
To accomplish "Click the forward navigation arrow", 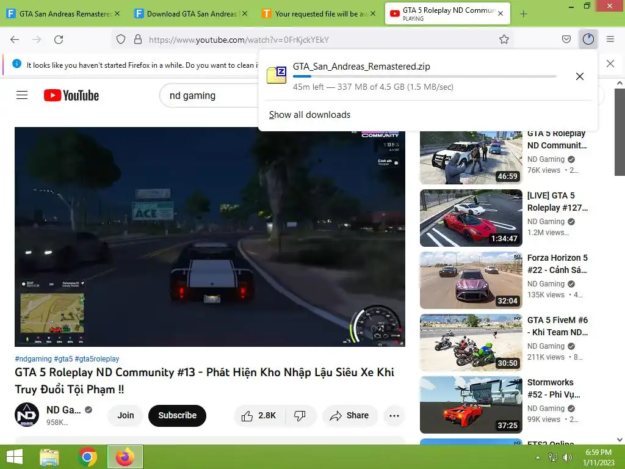I will 37,40.
